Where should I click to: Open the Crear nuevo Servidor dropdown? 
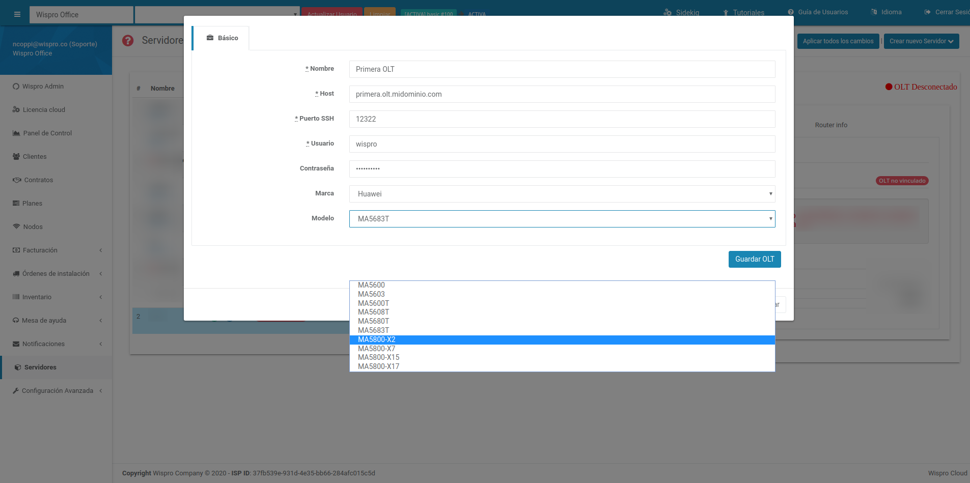[922, 41]
